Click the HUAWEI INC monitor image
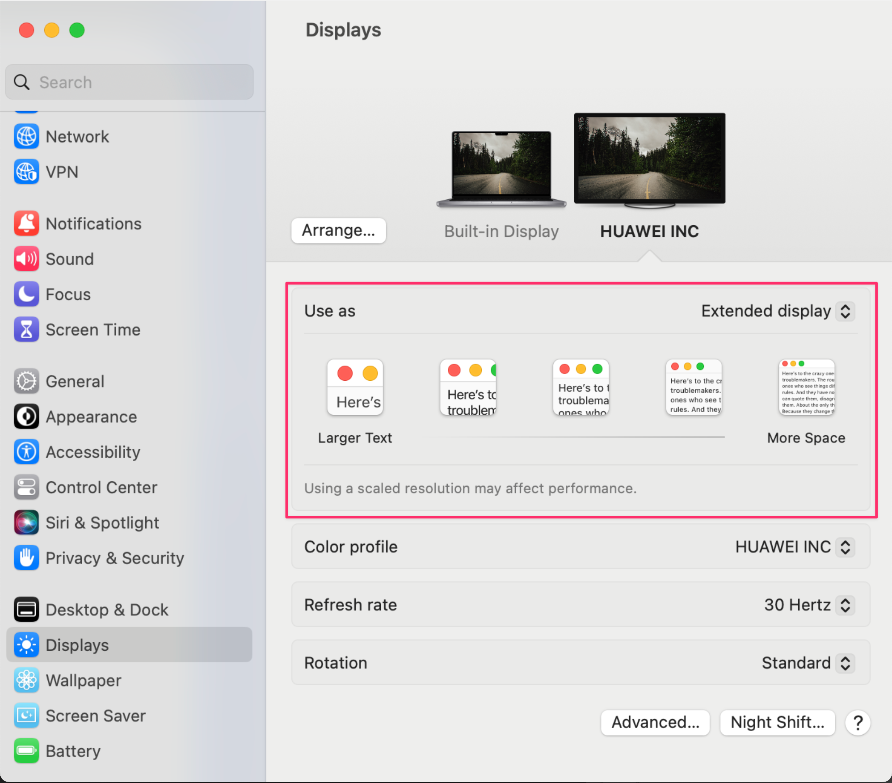The image size is (892, 783). tap(649, 161)
